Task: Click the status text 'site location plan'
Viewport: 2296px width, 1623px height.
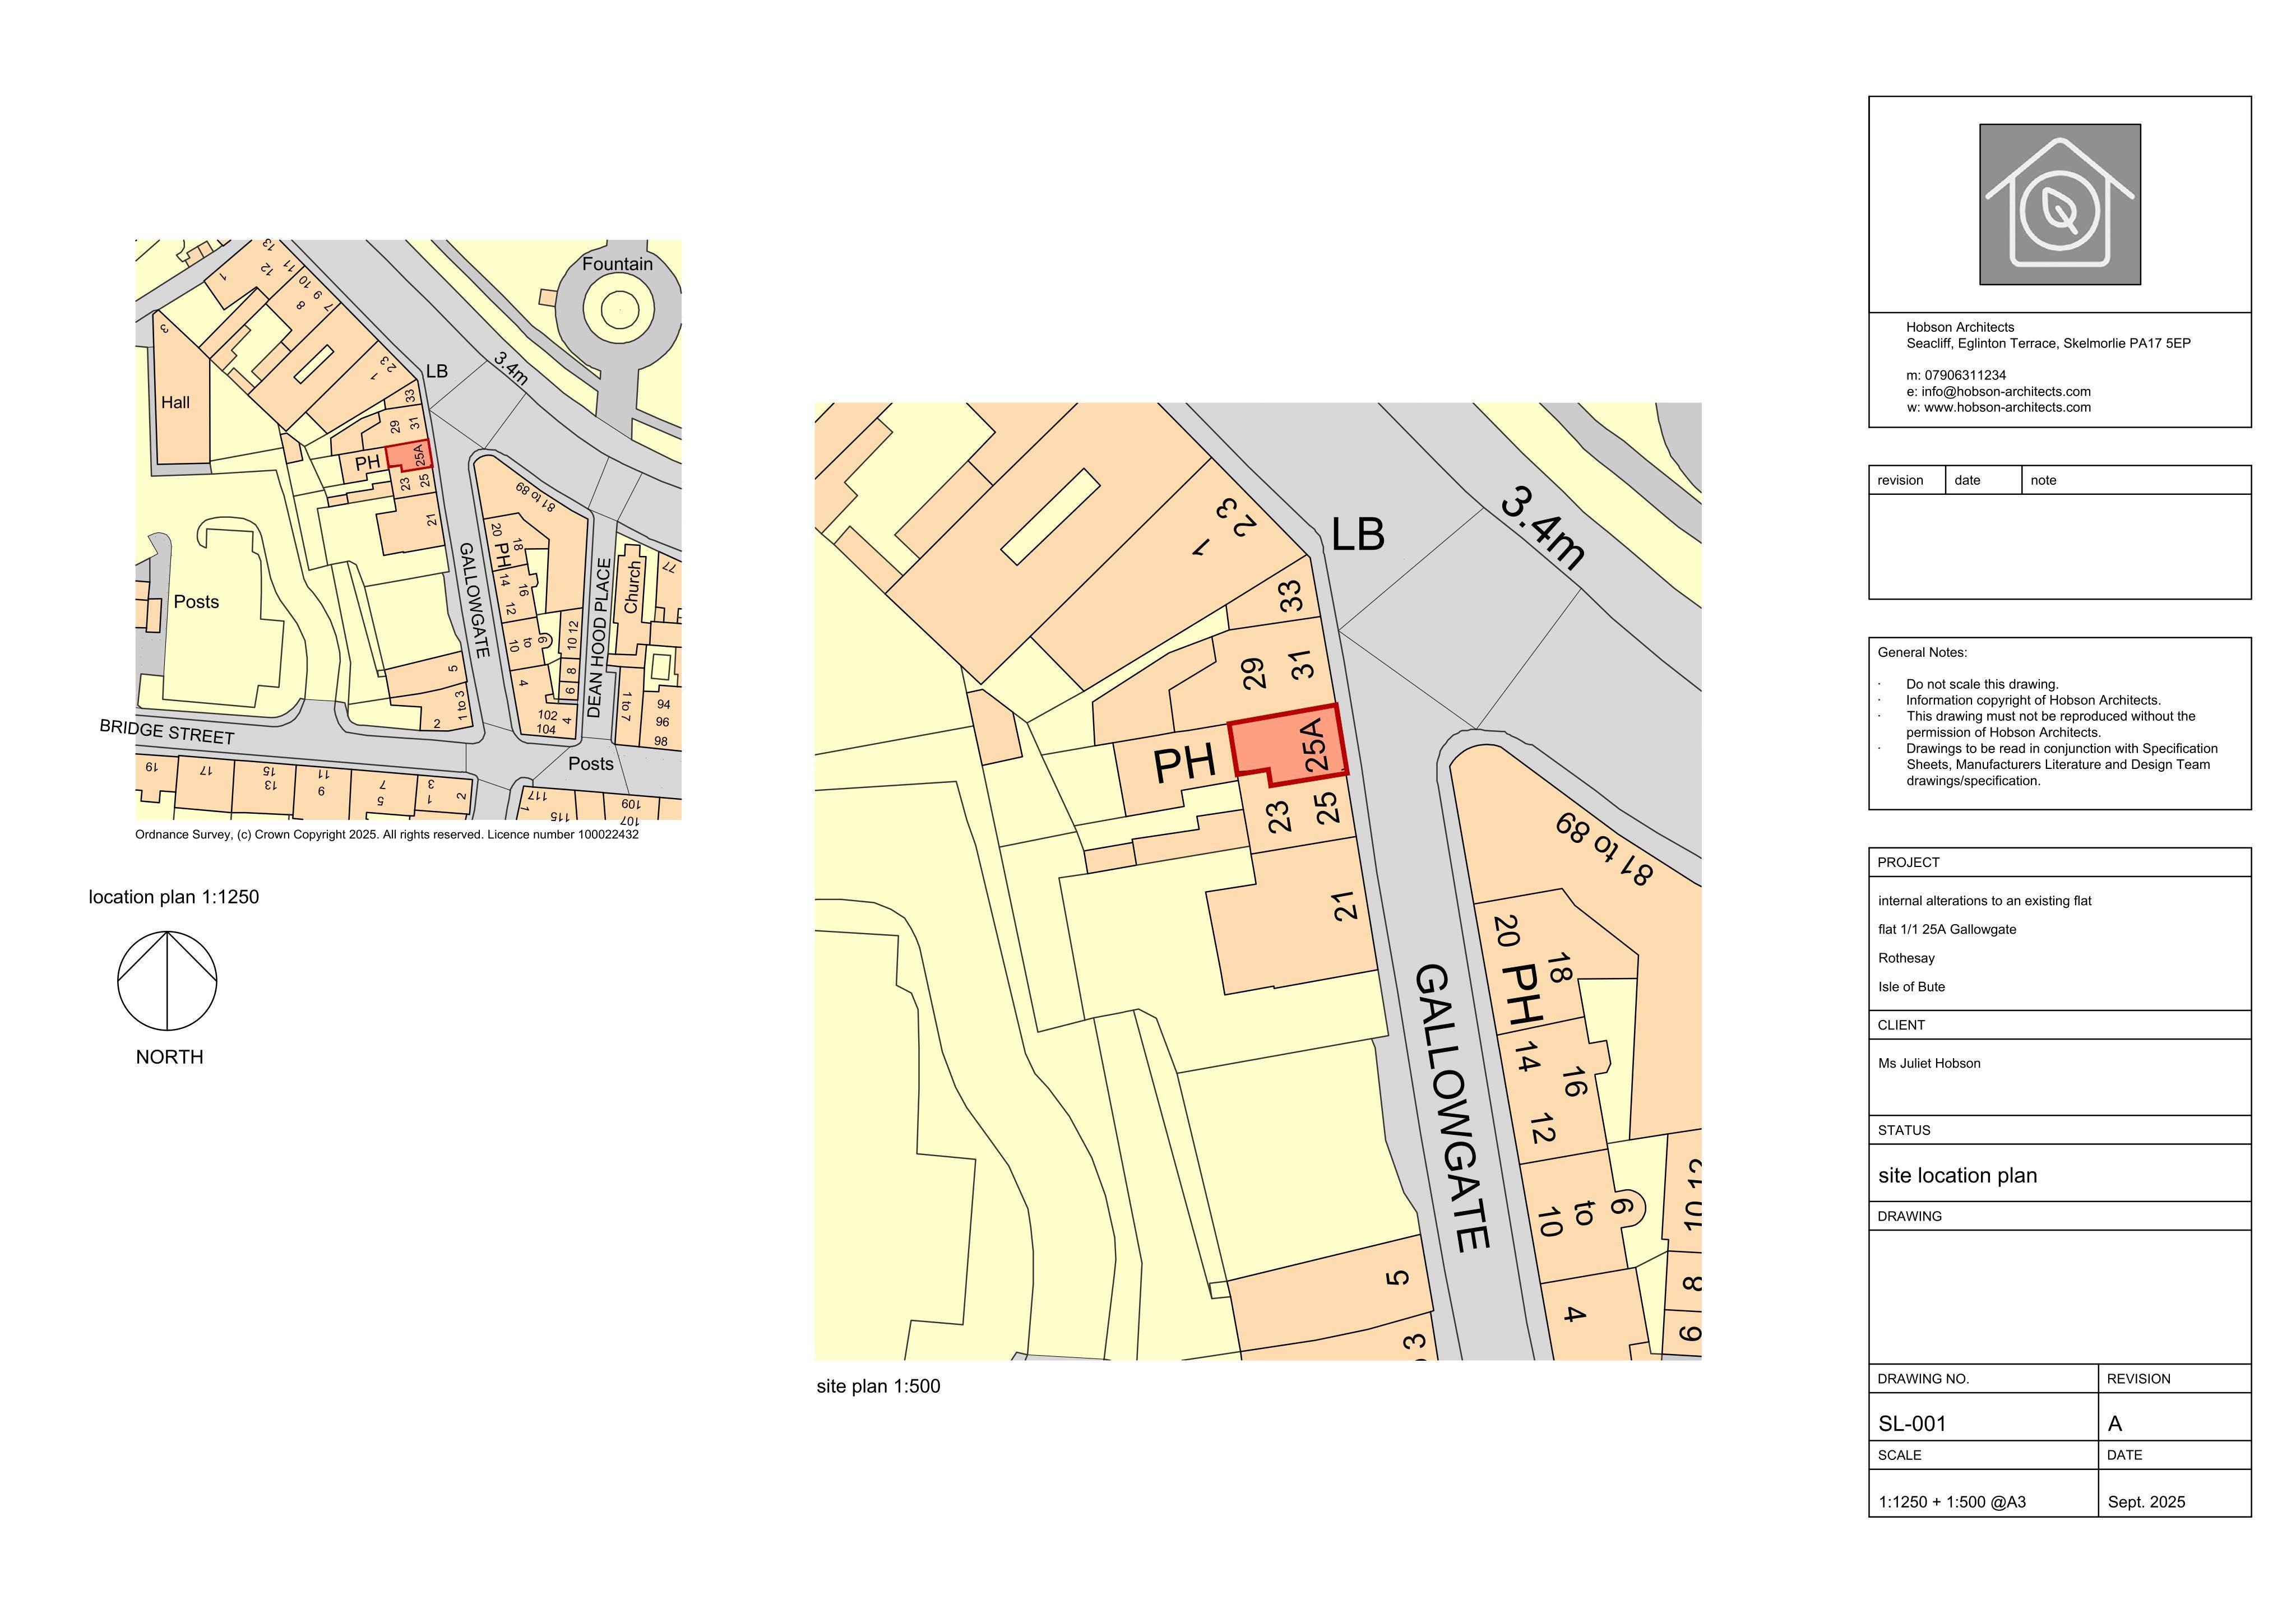Action: [1957, 1175]
